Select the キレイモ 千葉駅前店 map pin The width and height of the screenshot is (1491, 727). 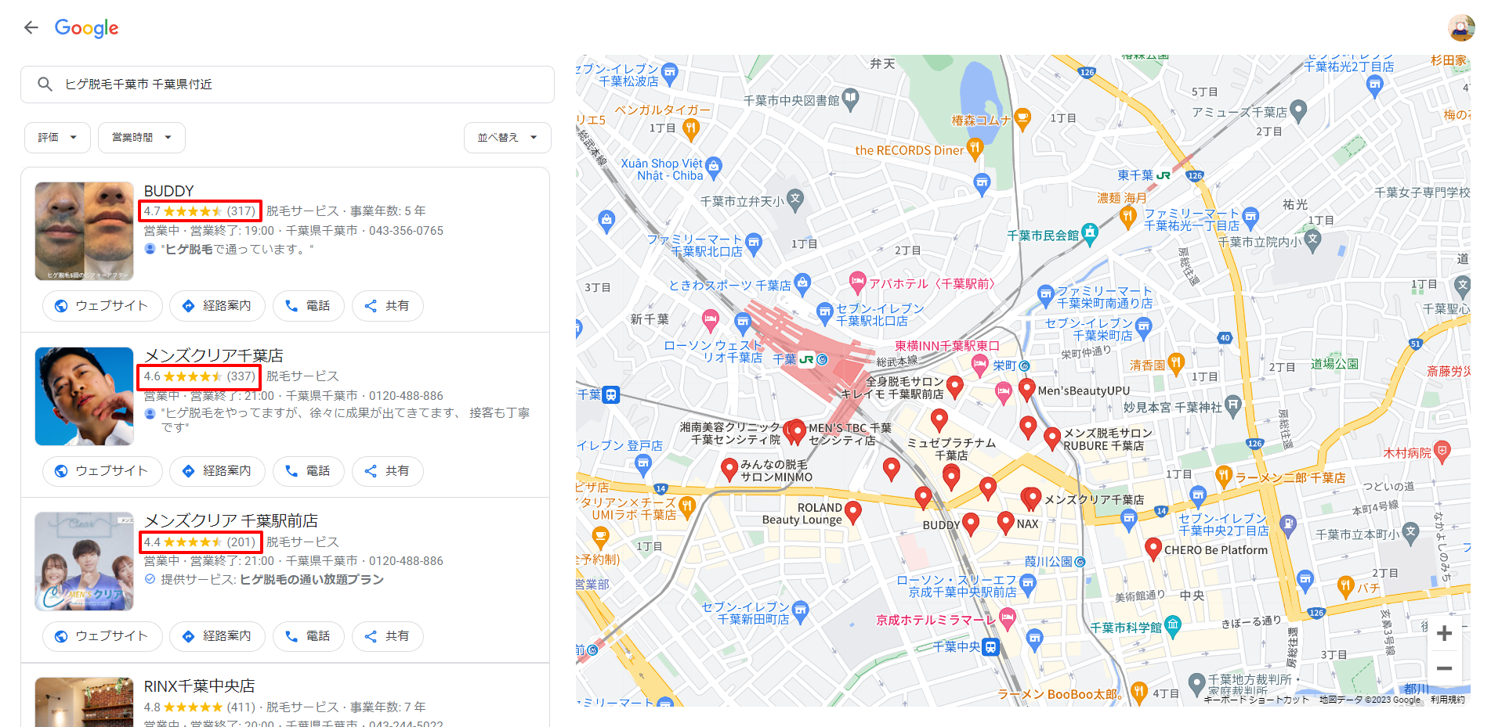point(954,386)
